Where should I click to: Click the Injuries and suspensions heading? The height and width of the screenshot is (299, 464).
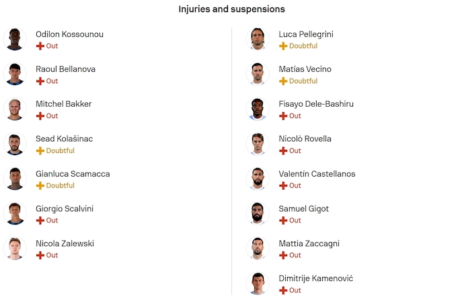(x=231, y=9)
